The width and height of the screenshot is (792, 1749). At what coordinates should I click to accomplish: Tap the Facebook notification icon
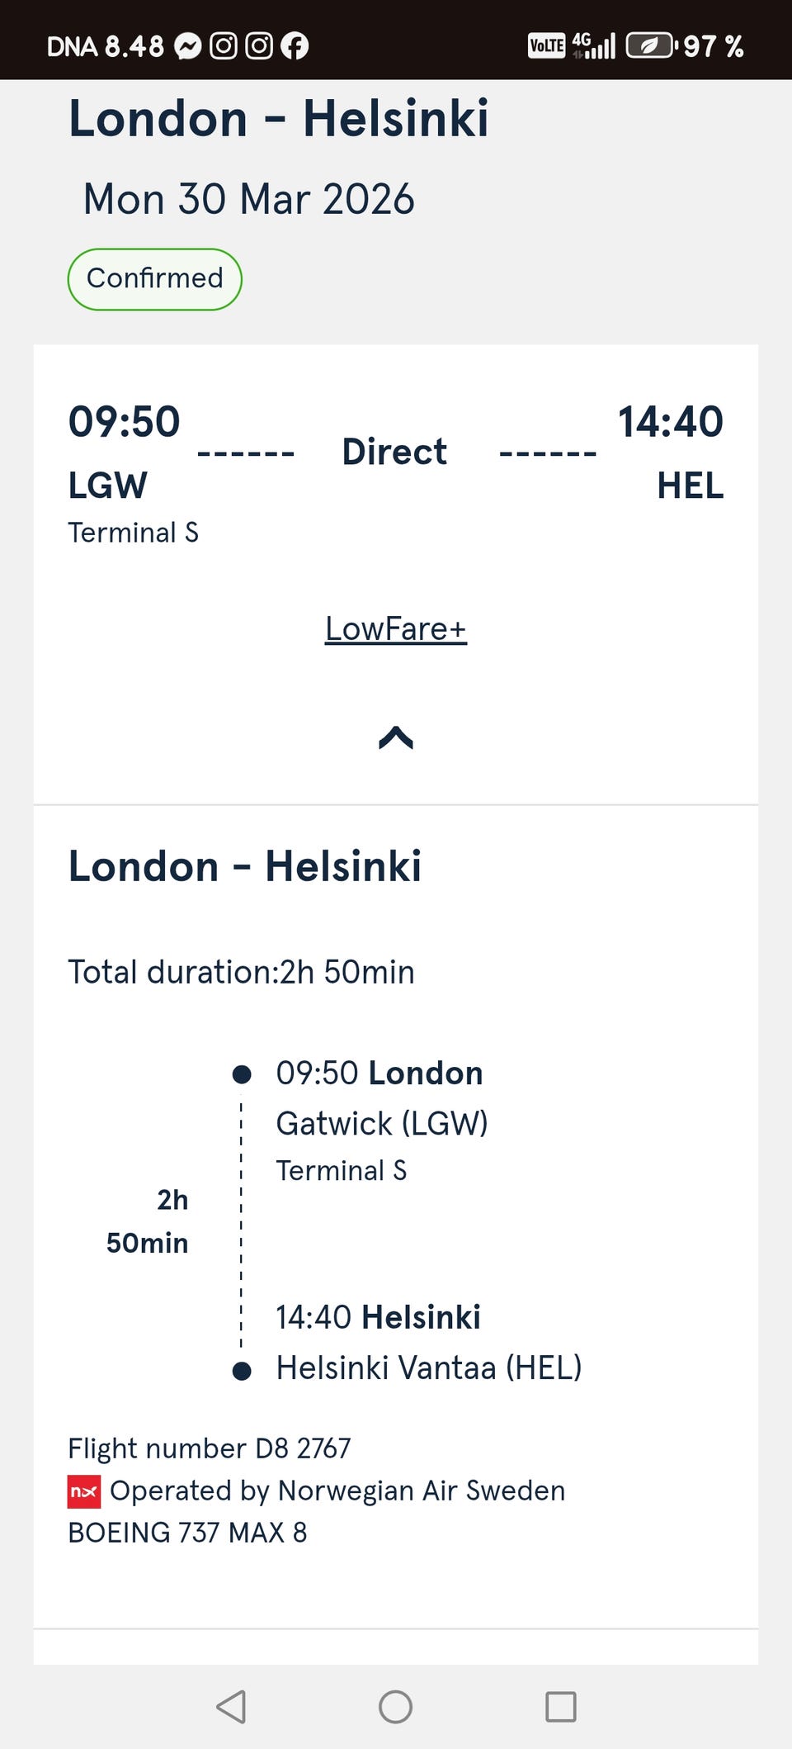295,46
